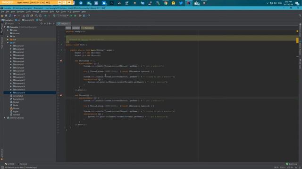Toggle the Project tool window side tab
Viewport: 302px width, 169px height.
pos(2,28)
